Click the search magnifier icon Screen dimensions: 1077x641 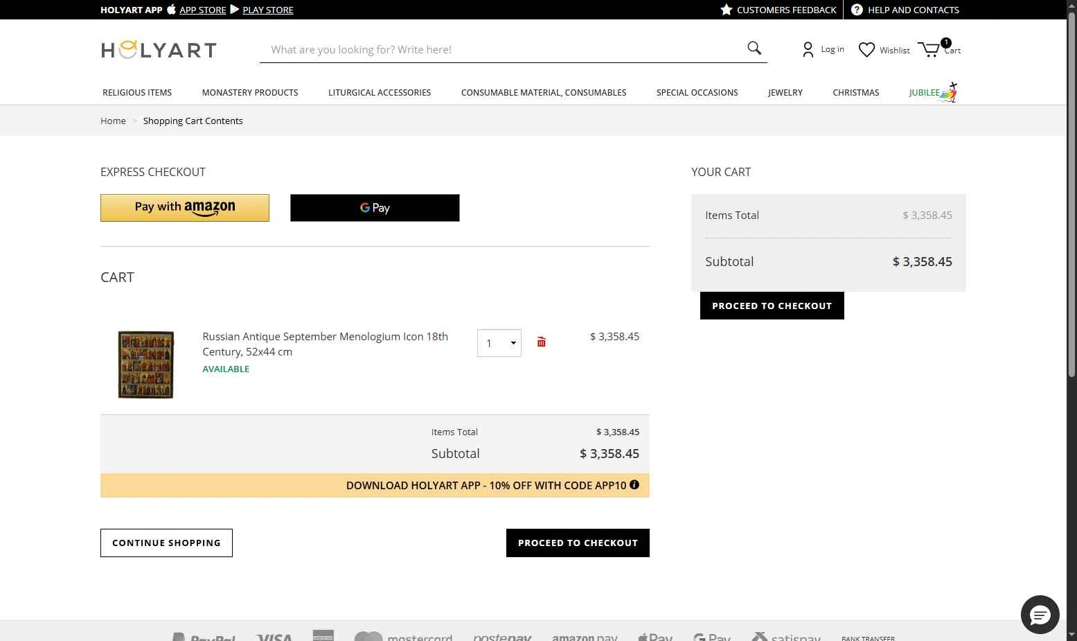pos(754,48)
